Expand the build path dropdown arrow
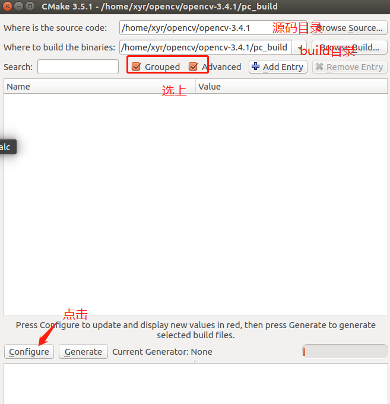The image size is (390, 404). click(x=299, y=47)
